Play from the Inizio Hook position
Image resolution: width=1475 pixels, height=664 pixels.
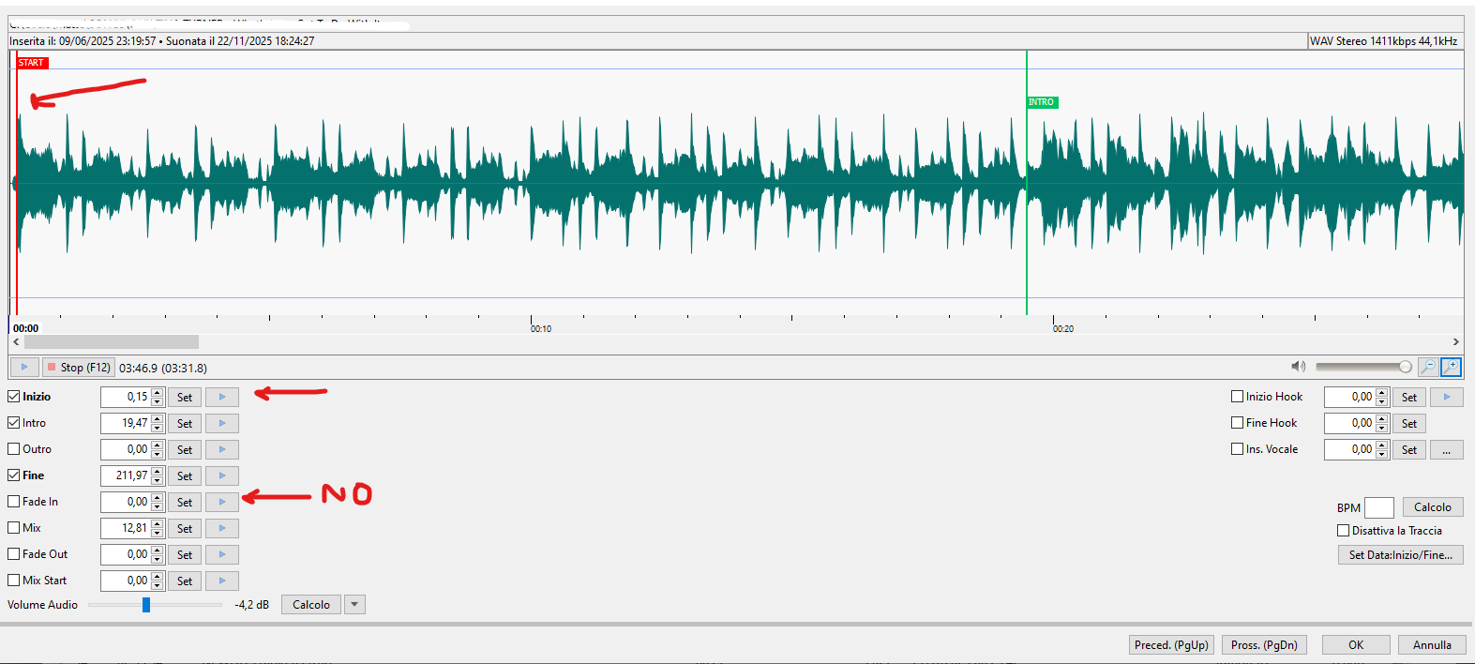pos(1446,397)
